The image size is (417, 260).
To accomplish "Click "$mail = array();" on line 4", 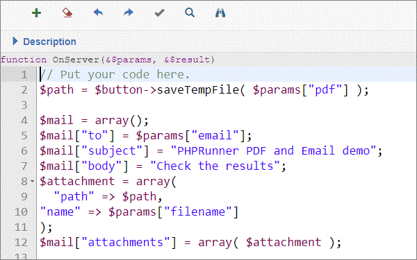I will 94,121.
